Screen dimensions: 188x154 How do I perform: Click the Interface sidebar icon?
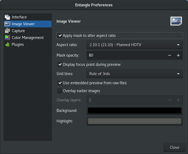click(7, 17)
